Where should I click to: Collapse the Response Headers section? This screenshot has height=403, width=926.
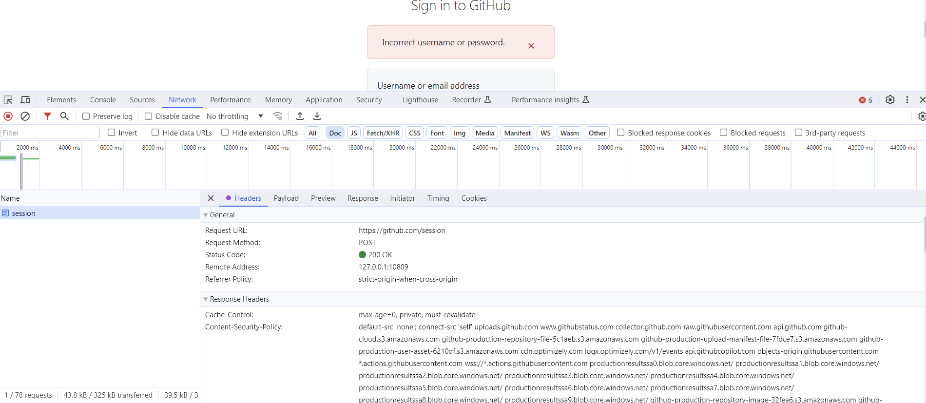point(206,299)
